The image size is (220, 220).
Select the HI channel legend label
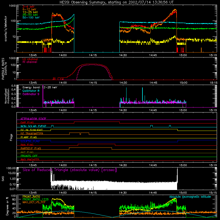[x=30, y=62]
